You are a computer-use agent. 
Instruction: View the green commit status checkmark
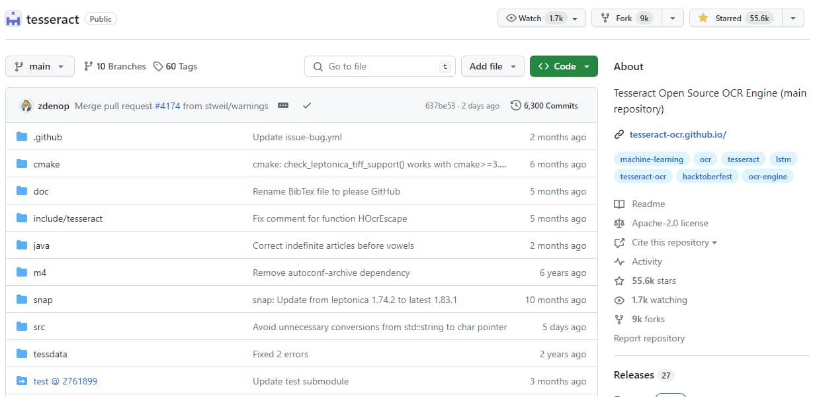306,106
